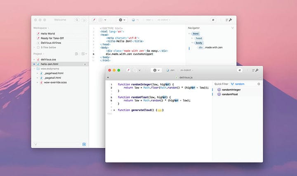Click the sync circle icon in front window
This screenshot has height=176, width=297.
click(x=135, y=70)
